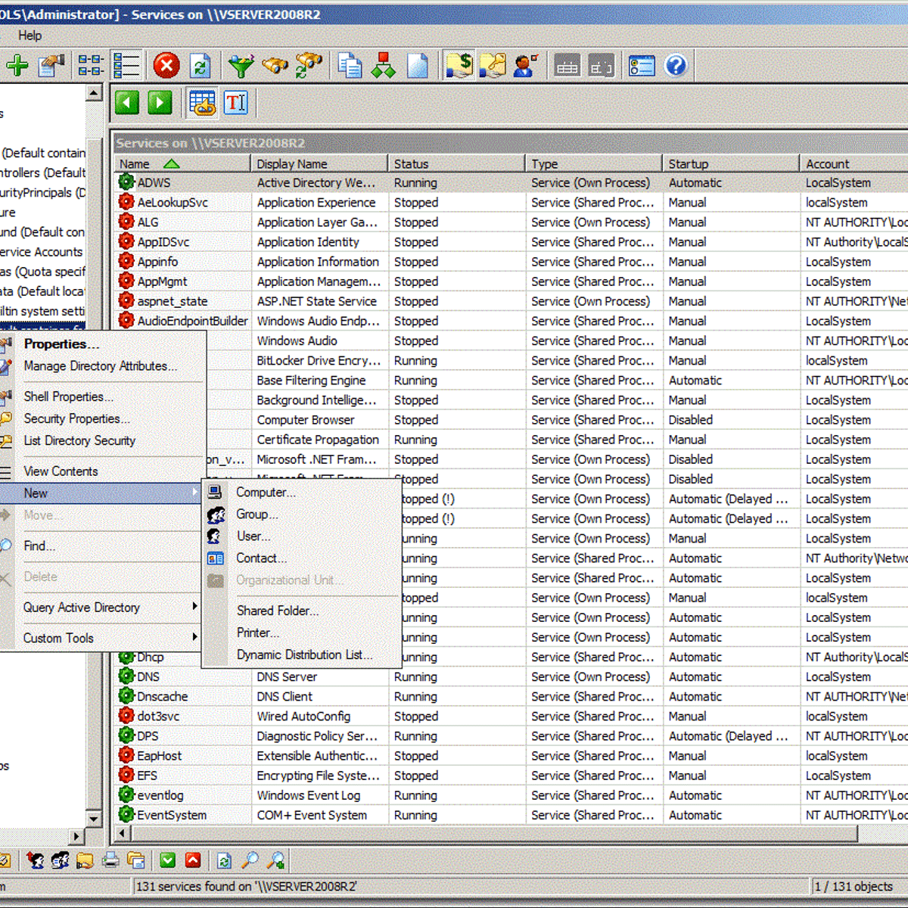
Task: Click the Wired AutoConfig display name
Action: (303, 717)
